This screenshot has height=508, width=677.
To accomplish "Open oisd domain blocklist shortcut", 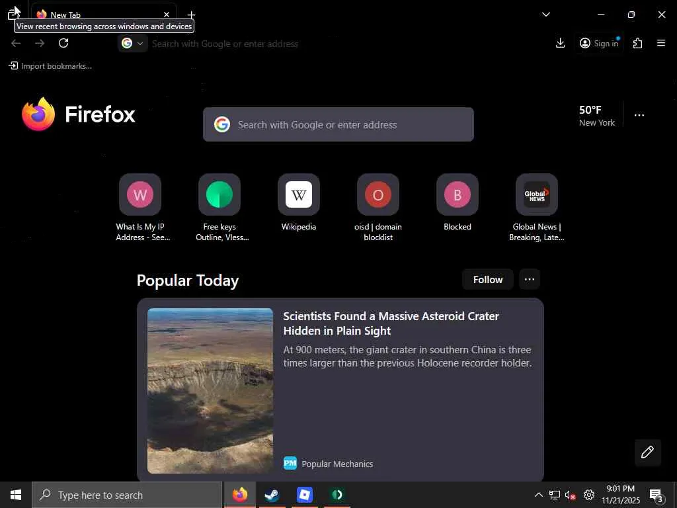I will (x=378, y=208).
